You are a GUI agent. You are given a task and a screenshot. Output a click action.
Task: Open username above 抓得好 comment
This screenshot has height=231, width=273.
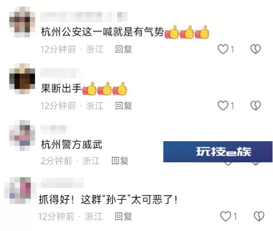62,182
